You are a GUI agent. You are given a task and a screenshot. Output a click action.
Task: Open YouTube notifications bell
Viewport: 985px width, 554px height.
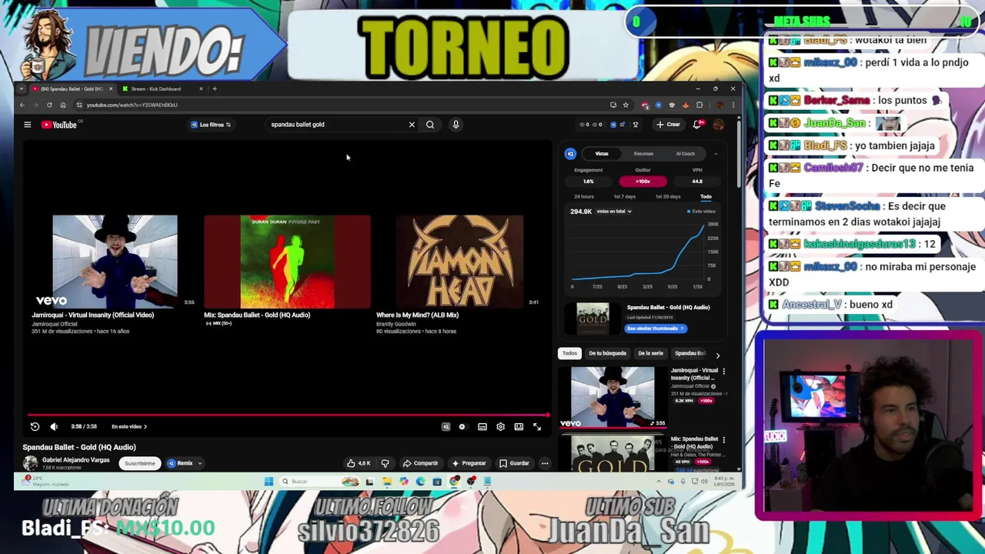point(698,125)
